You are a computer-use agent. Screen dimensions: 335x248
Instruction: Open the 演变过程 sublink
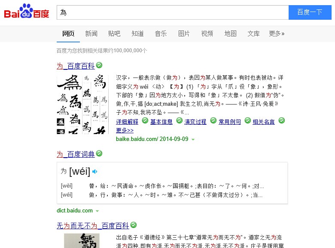(195, 122)
